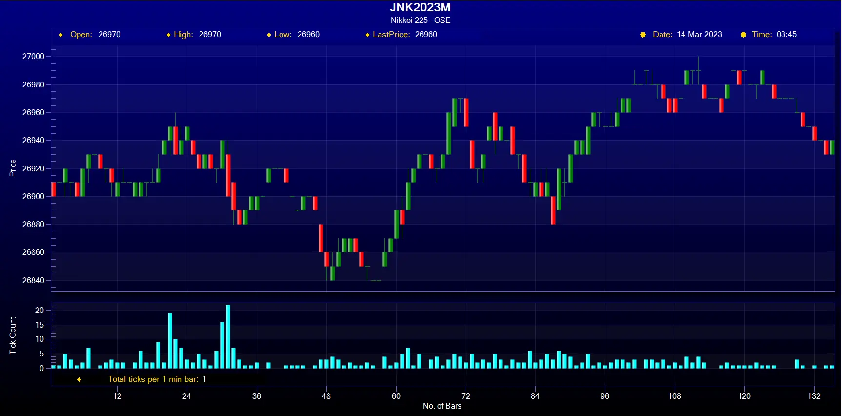Click the Total ticks per 1 min bar label
The height and width of the screenshot is (416, 842).
[153, 379]
